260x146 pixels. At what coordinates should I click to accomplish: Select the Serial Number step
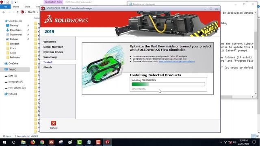tap(53, 47)
